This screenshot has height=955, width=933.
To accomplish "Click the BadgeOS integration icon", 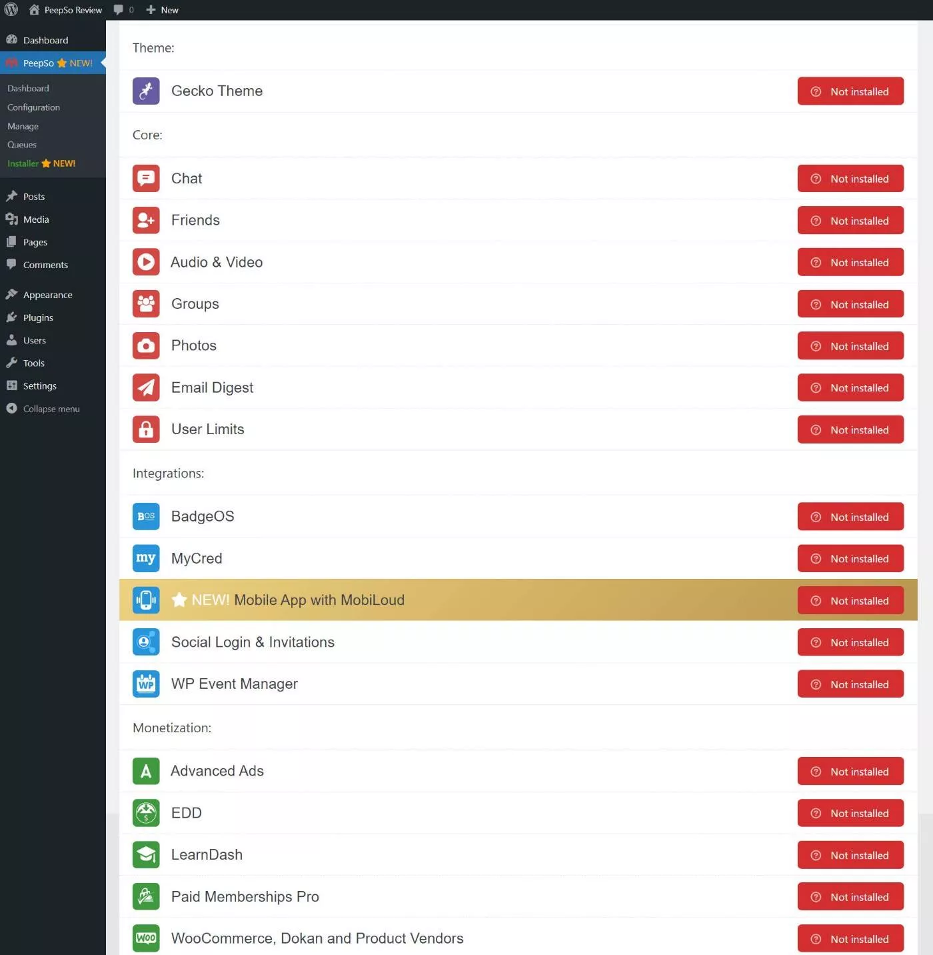I will (x=146, y=516).
